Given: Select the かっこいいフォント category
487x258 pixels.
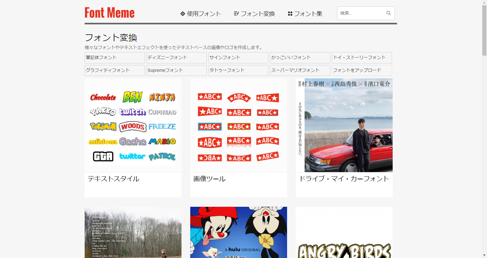Looking at the screenshot, I should tap(300, 58).
